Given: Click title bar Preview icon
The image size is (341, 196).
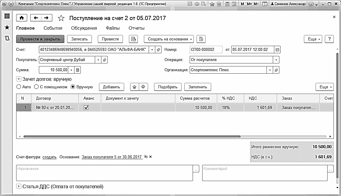Looking at the screenshot, I should tap(203, 4).
